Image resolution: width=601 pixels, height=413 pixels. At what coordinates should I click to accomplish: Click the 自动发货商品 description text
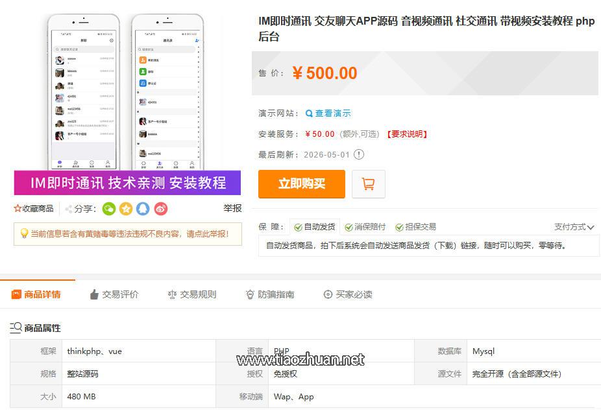click(x=416, y=245)
